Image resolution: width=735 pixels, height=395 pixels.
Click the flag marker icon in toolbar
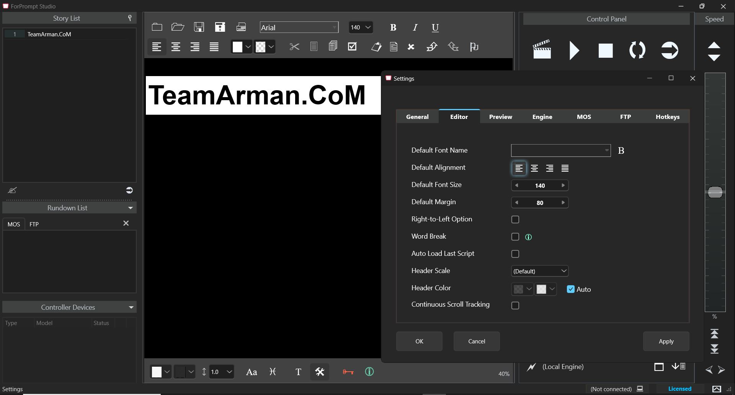point(474,47)
